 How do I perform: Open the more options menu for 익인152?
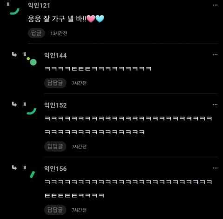[215, 105]
